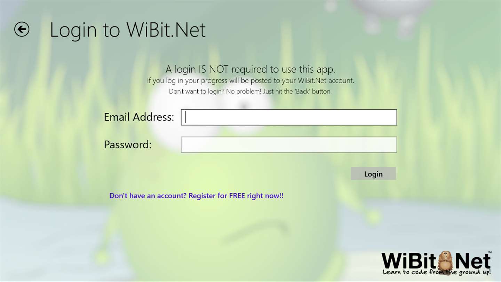
Task: Open the Register for FREE link
Action: coord(197,196)
